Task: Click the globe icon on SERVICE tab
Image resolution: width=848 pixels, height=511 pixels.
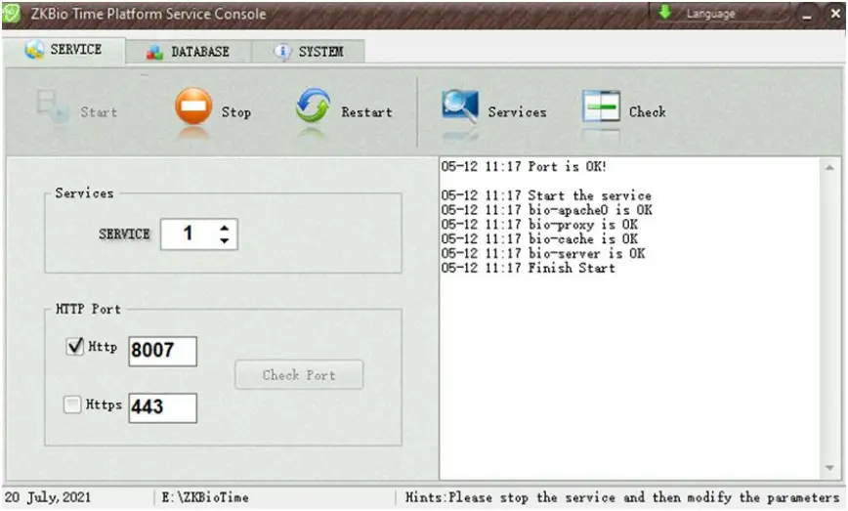Action: coord(34,49)
